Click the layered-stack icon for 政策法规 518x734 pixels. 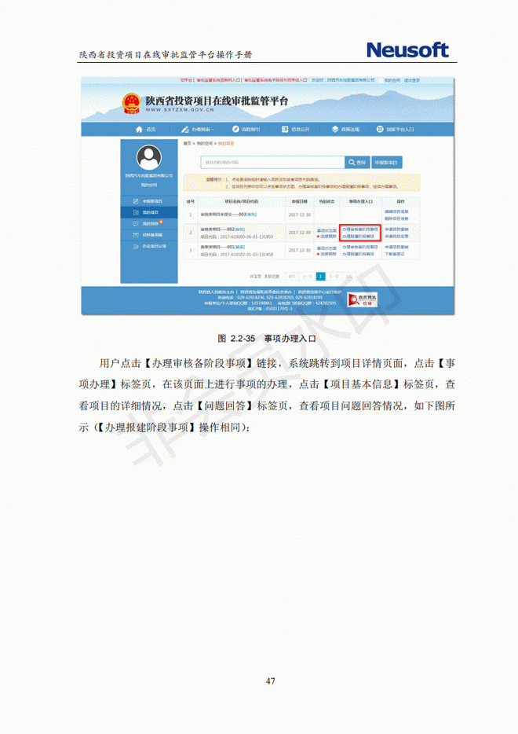click(x=334, y=129)
